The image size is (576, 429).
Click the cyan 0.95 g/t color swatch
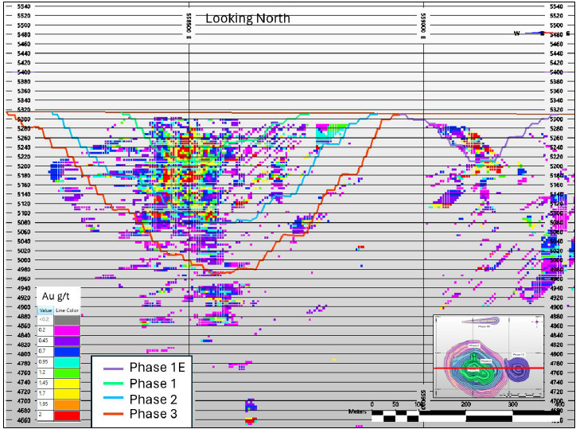click(67, 362)
